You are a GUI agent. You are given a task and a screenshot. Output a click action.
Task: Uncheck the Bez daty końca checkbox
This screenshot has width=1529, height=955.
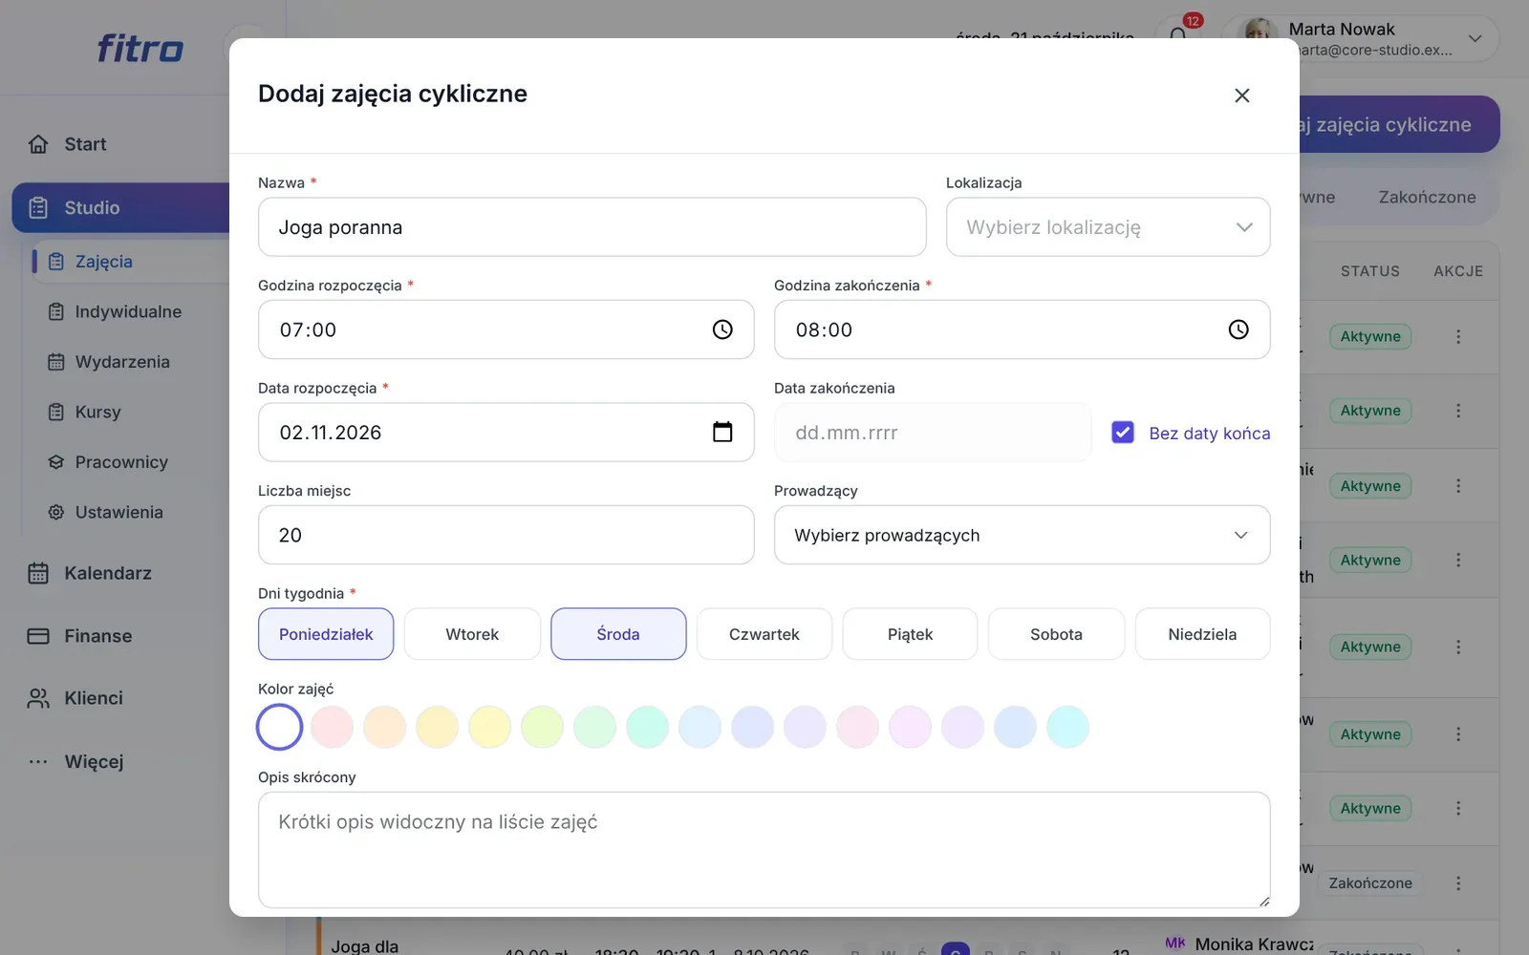point(1123,433)
